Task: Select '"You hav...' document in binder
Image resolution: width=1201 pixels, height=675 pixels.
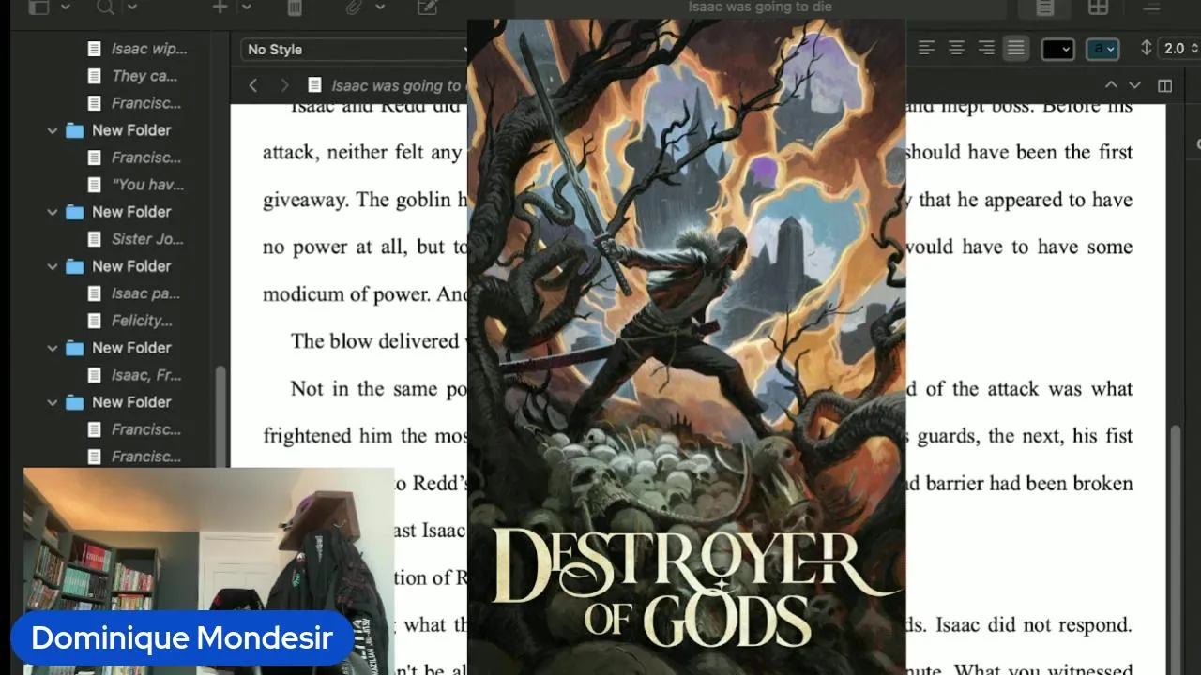Action: click(x=148, y=185)
